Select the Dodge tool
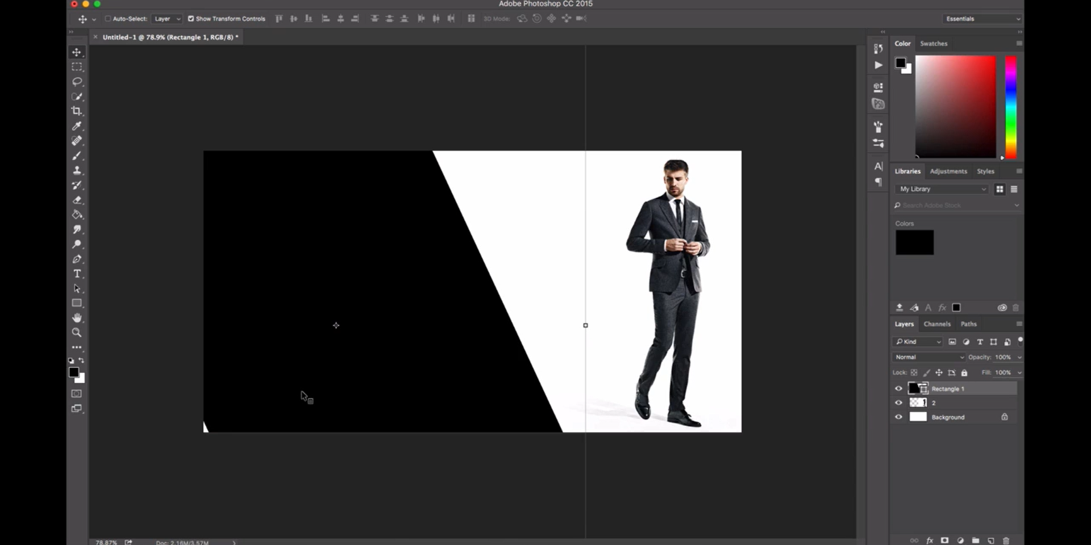This screenshot has width=1091, height=545. [77, 244]
